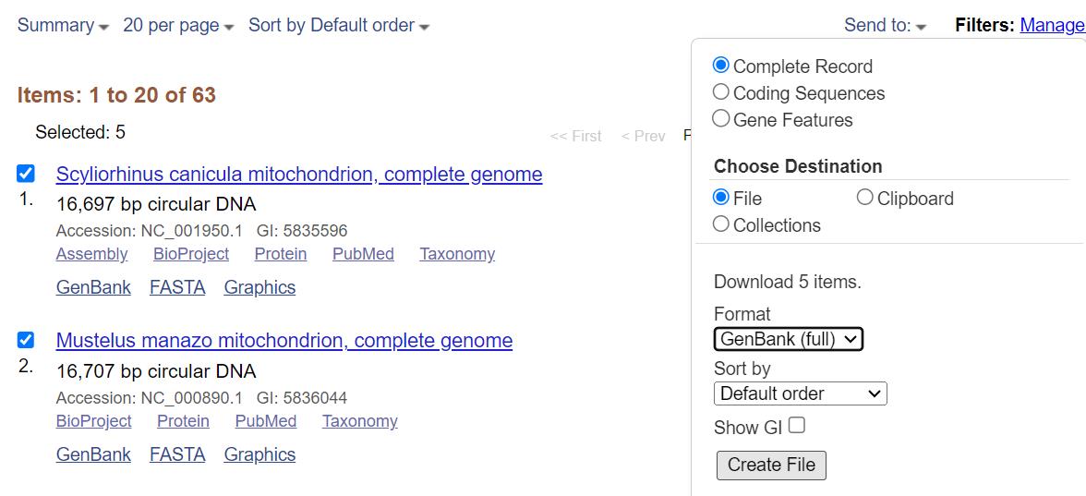Open the Scyliorhinus canicula mitochondrion genome link
This screenshot has width=1086, height=496.
[x=299, y=174]
